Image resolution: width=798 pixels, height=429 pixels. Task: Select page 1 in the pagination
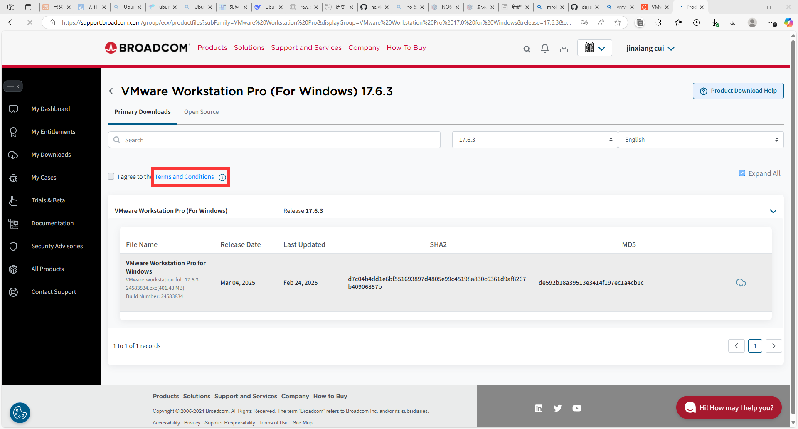tap(755, 346)
